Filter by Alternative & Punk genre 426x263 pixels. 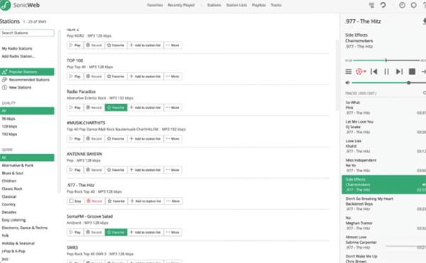tap(18, 165)
